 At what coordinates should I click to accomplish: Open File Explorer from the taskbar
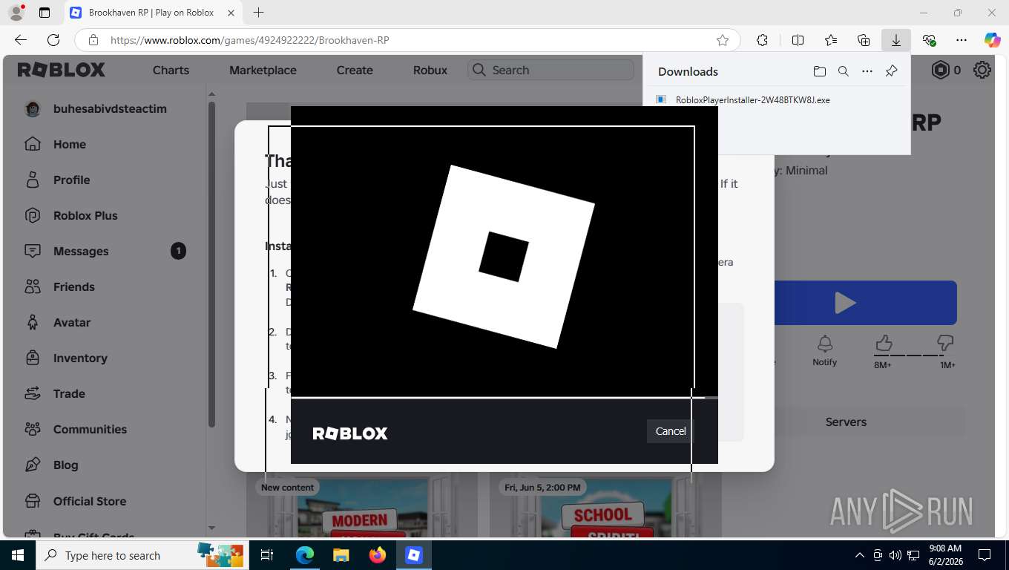point(341,555)
